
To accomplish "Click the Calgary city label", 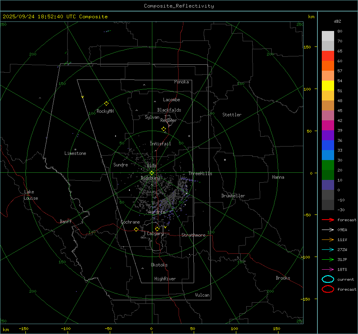I will pyautogui.click(x=155, y=234).
